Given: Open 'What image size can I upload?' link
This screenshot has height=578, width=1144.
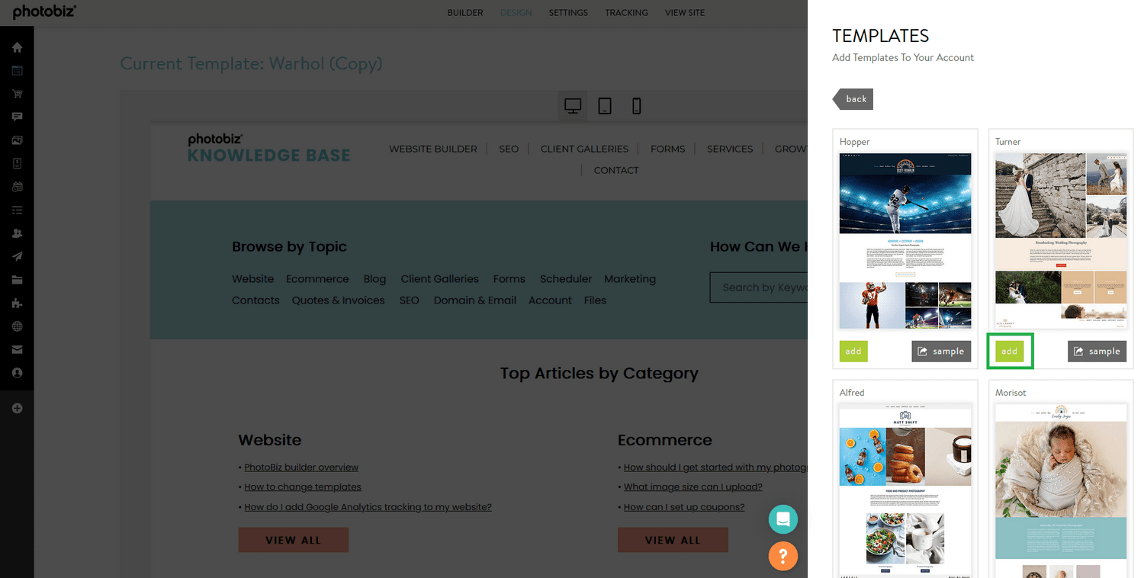Looking at the screenshot, I should (693, 487).
